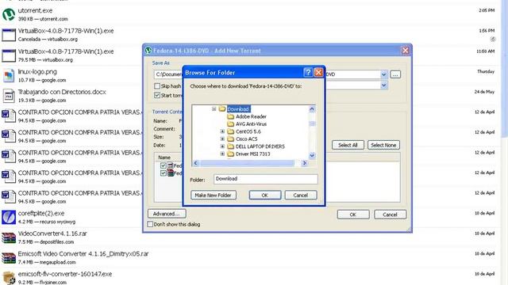508x285 pixels.
Task: Click the emicsoft-flv-converter-160147.exe file name
Action: pos(65,274)
